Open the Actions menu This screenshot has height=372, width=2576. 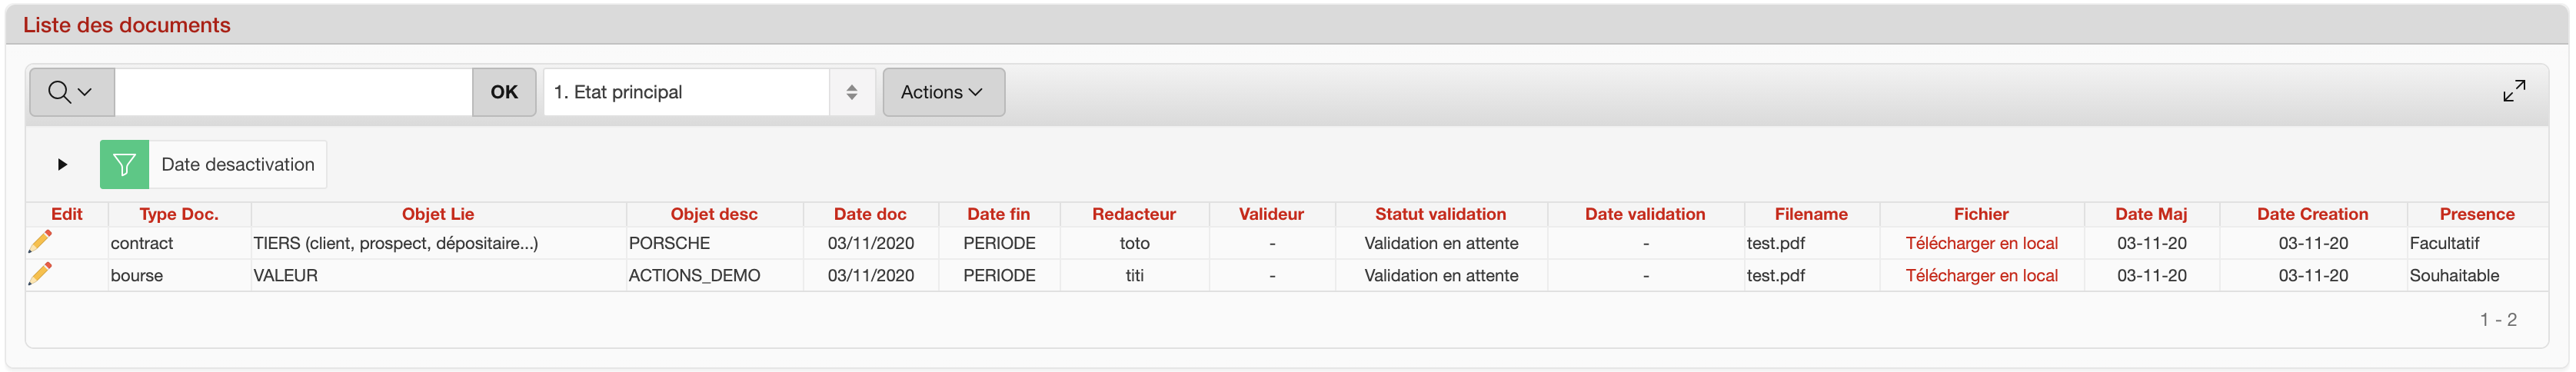942,92
